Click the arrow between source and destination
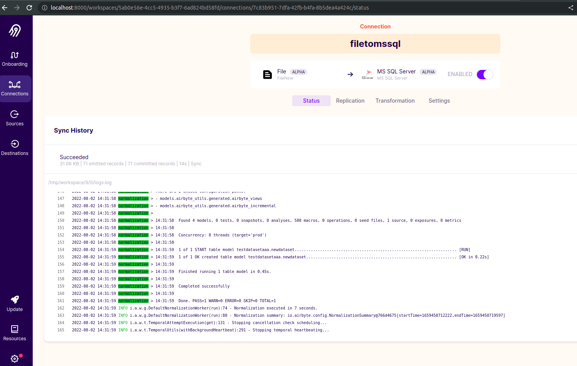 point(350,75)
